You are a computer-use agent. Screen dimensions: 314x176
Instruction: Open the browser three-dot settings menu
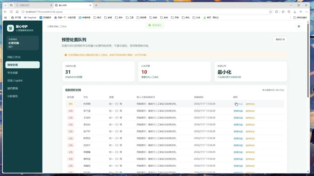point(307,12)
